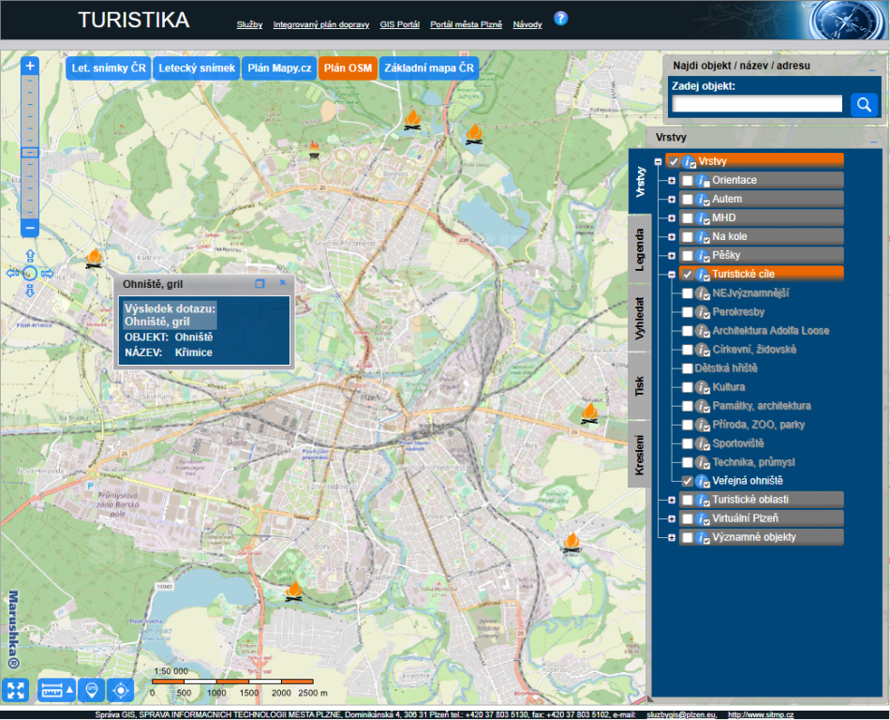The height and width of the screenshot is (720, 890).
Task: Check the Na kole layer checkbox
Action: coord(688,236)
